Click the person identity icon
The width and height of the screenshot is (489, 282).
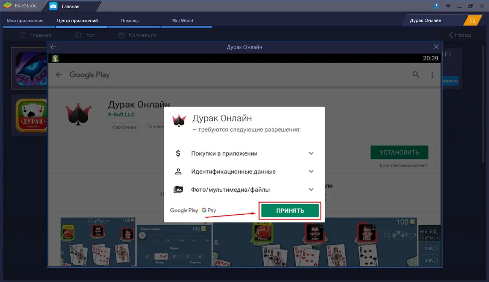[x=178, y=171]
